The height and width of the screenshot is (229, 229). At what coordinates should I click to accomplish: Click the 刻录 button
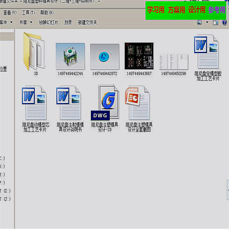tap(68, 23)
